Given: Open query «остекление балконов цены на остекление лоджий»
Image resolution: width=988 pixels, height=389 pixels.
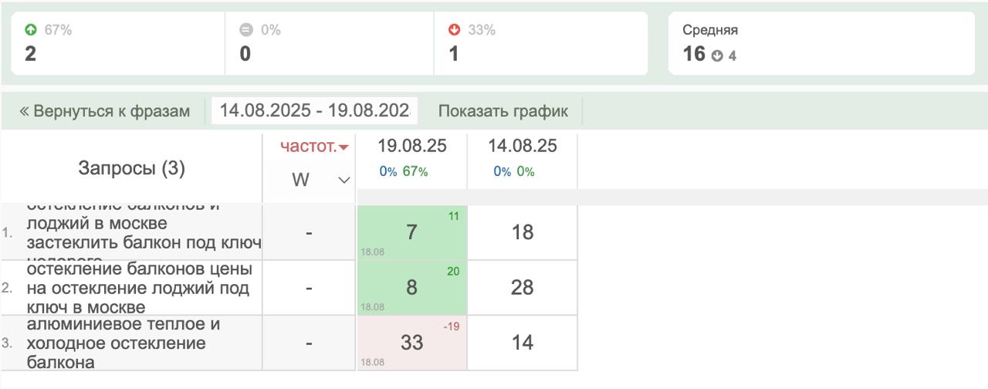Looking at the screenshot, I should [139, 288].
